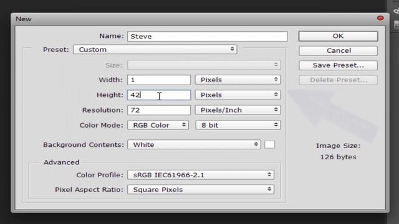Click the OK button

(x=338, y=36)
